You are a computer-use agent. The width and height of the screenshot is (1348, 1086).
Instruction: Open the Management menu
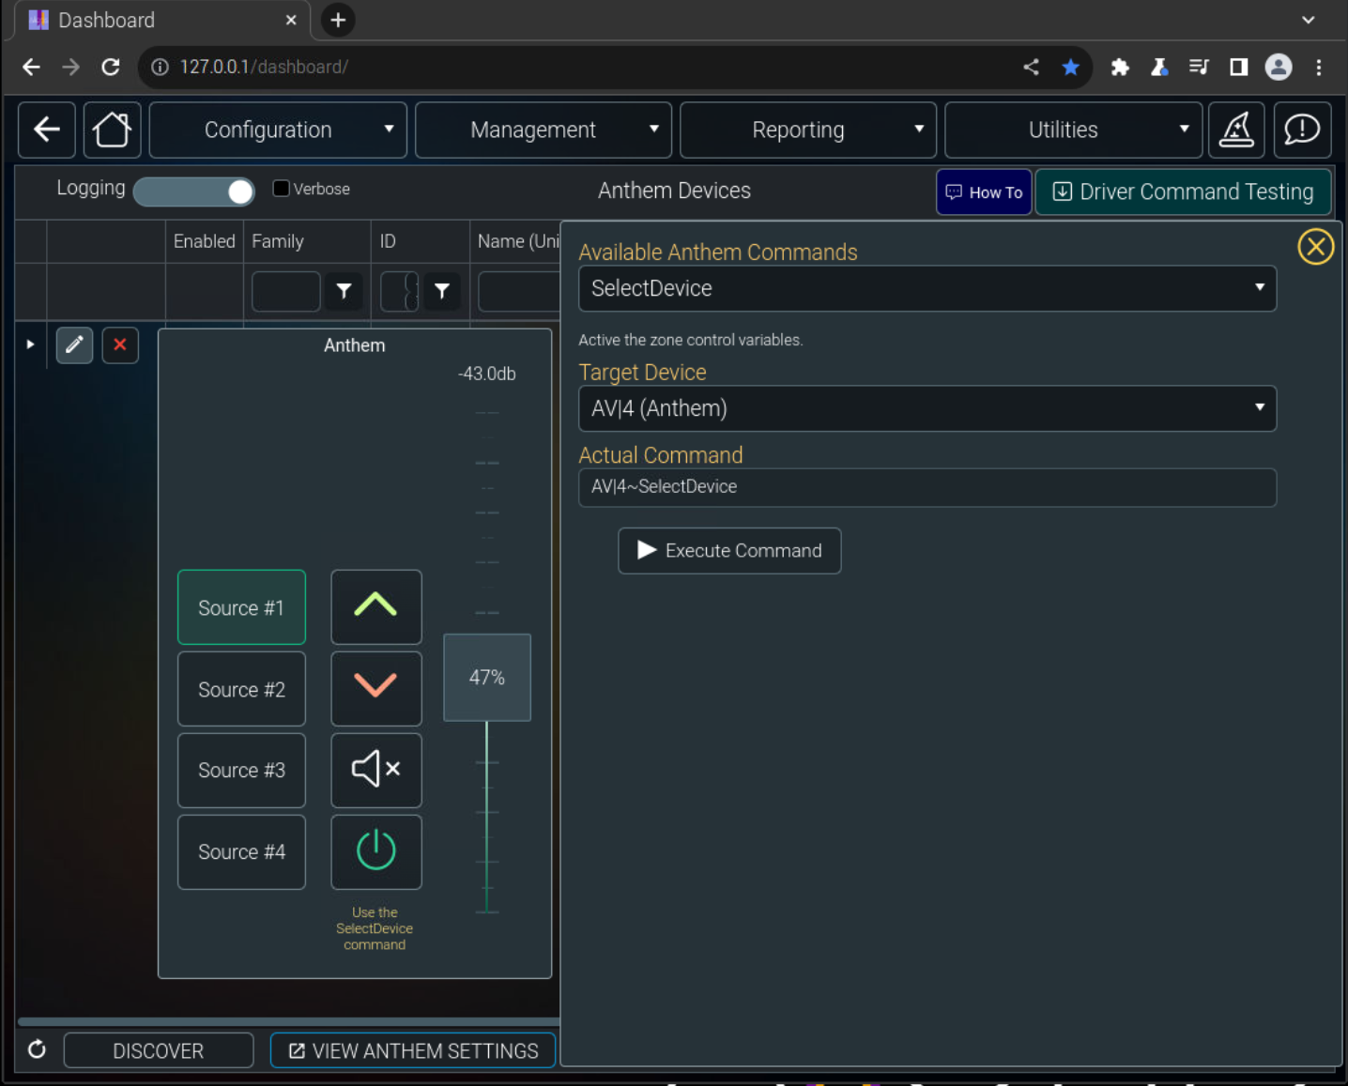pyautogui.click(x=544, y=130)
